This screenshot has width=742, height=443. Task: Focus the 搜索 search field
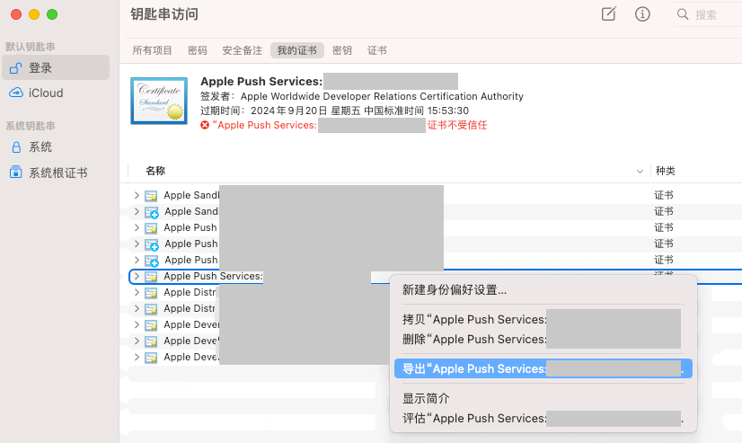click(x=708, y=14)
